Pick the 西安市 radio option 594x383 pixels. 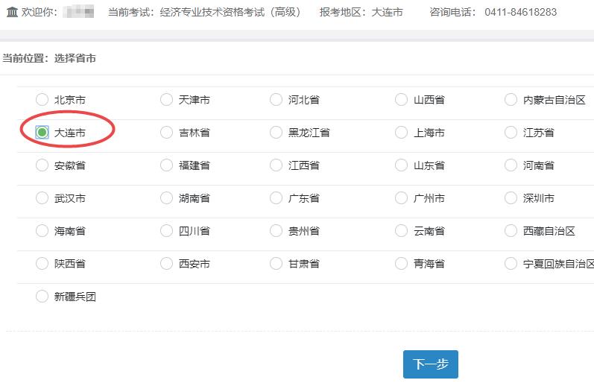point(167,264)
